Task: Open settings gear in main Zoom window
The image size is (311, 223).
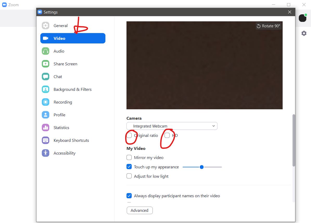Action: point(304,33)
